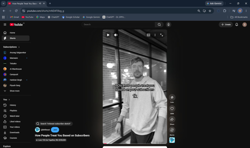Click Ask Gemini button
Viewport: 250px width, 148px height.
click(x=214, y=3)
